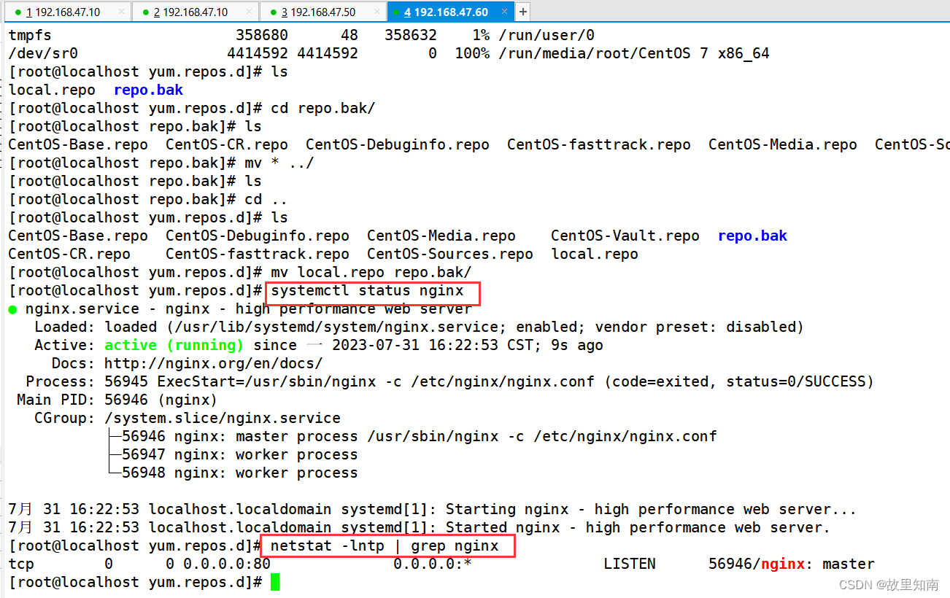The image size is (950, 598).
Task: Click the /dev/sr0 device entry
Action: 43,53
